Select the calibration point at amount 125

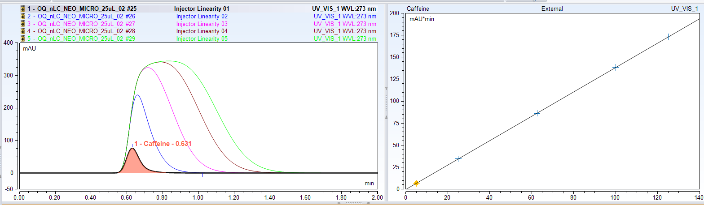pyautogui.click(x=668, y=37)
